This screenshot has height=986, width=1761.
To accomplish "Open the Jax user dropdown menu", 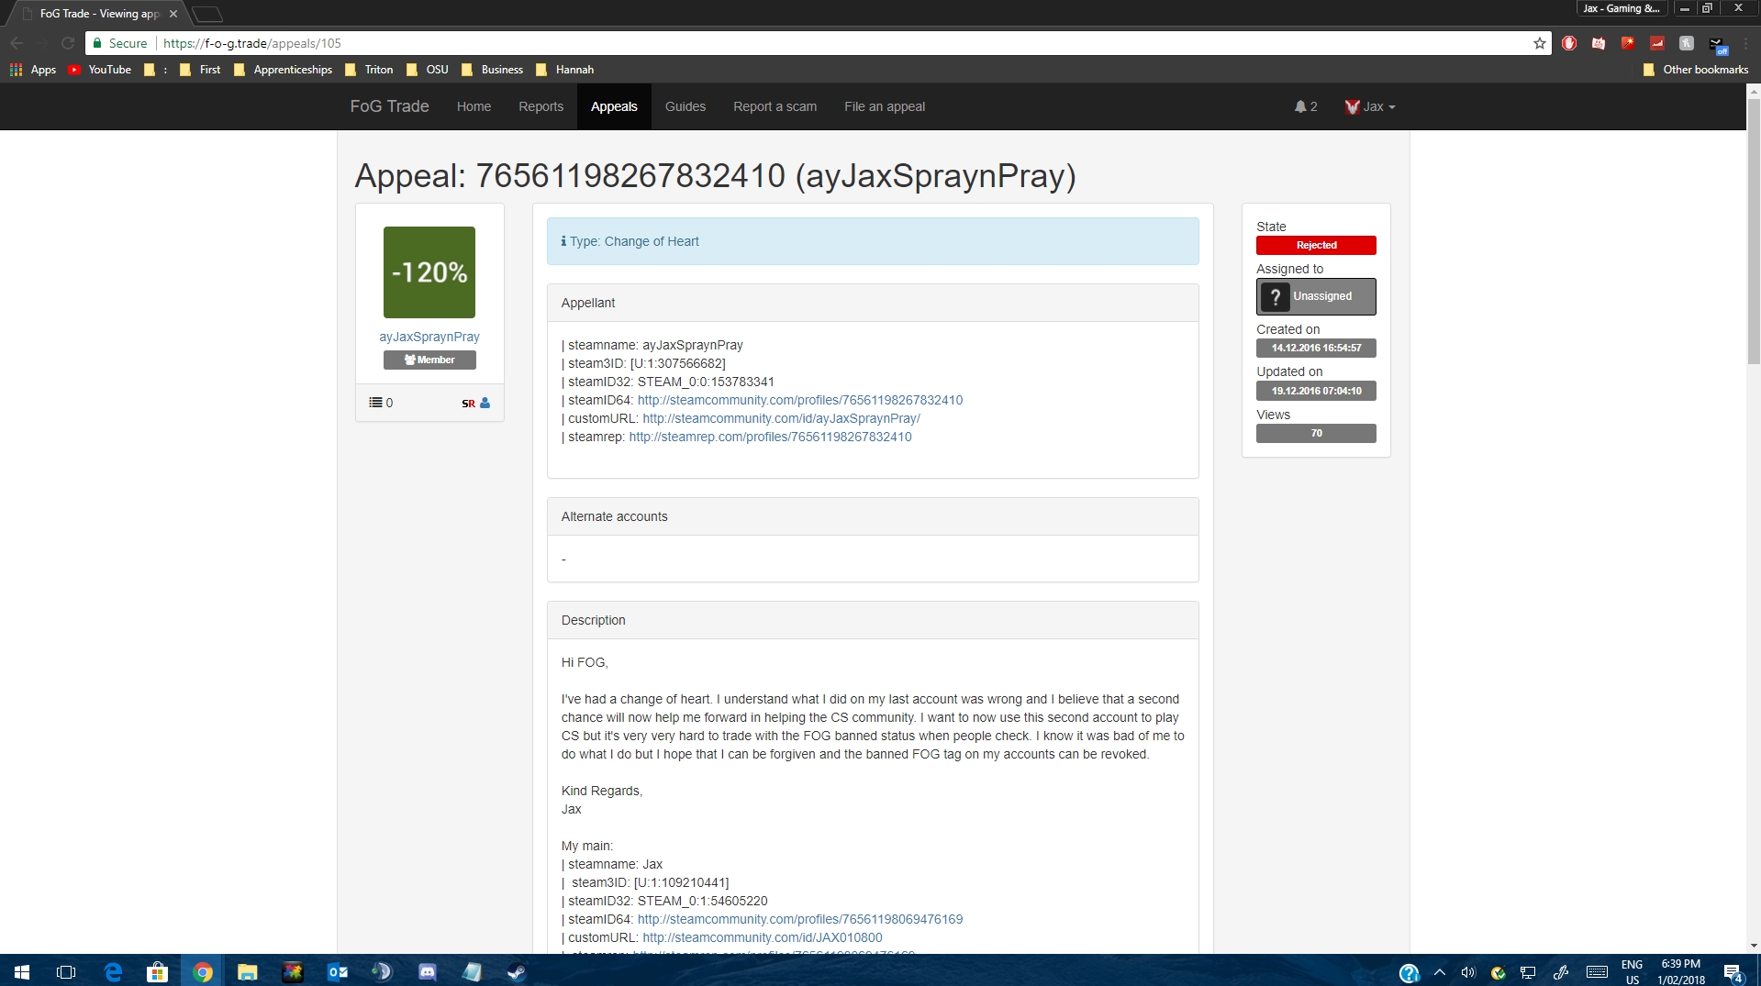I will coord(1370,107).
